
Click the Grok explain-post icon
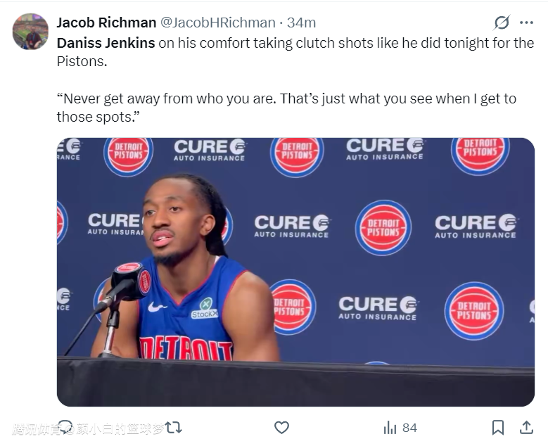pos(501,23)
